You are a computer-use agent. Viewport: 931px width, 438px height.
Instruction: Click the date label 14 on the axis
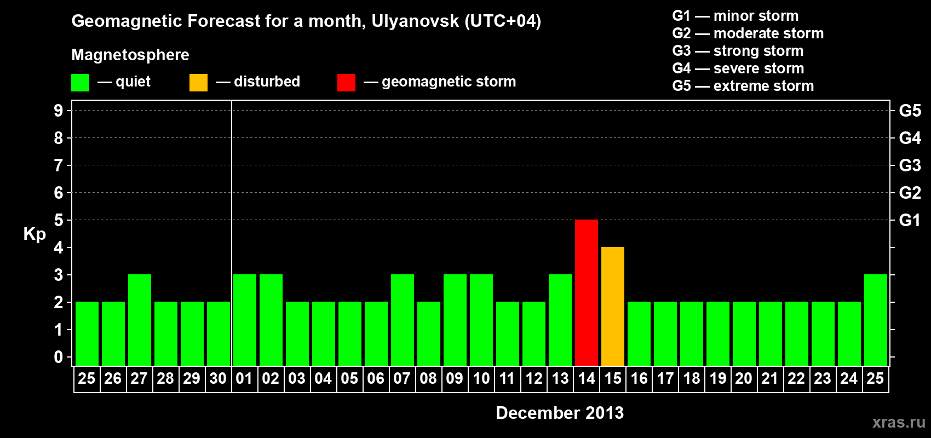587,379
